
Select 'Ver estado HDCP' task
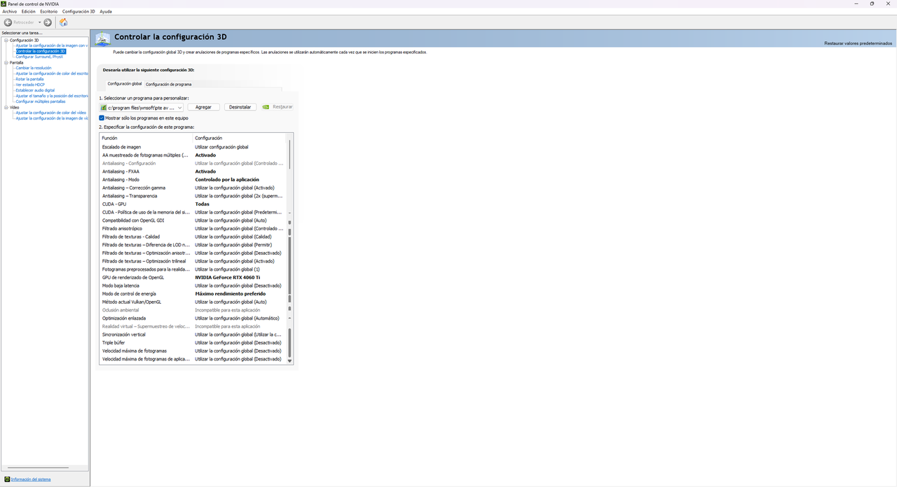tap(30, 85)
